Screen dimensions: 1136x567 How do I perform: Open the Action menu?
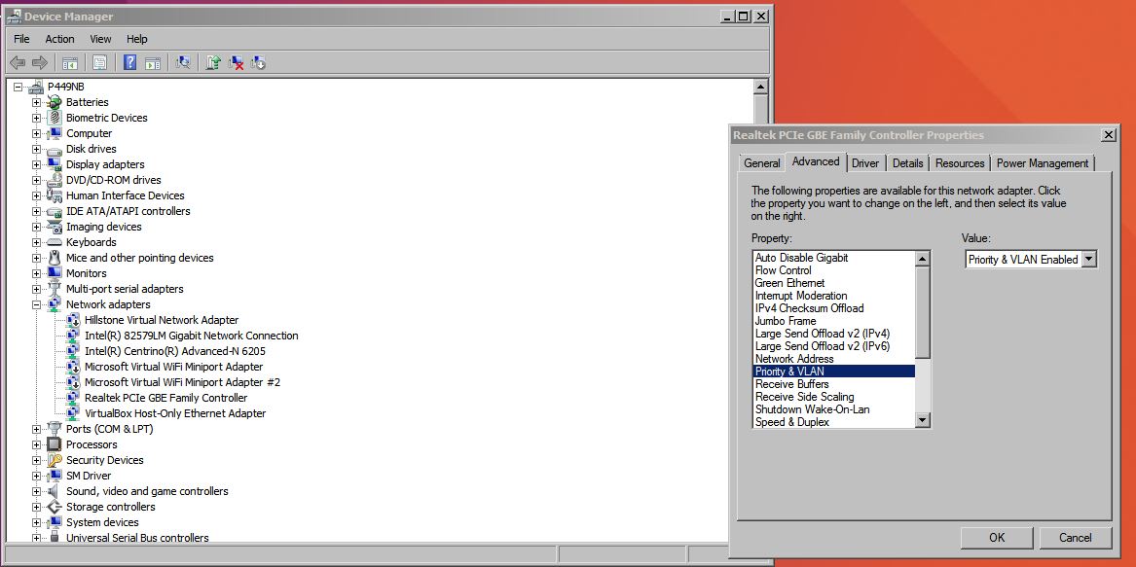pos(59,39)
